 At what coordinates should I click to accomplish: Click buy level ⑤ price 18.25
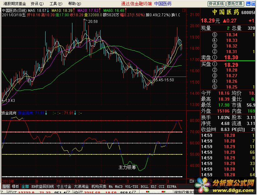coord(231,87)
